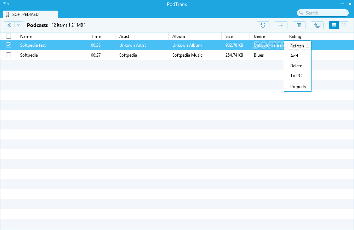354x230 pixels.
Task: Minimize the PodTrans window
Action: (342, 4)
